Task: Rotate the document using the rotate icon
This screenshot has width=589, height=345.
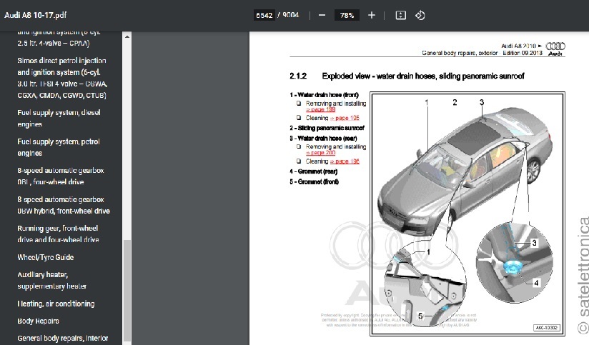Action: point(420,15)
